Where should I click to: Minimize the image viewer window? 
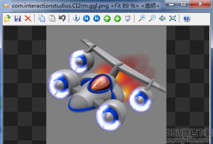point(171,4)
